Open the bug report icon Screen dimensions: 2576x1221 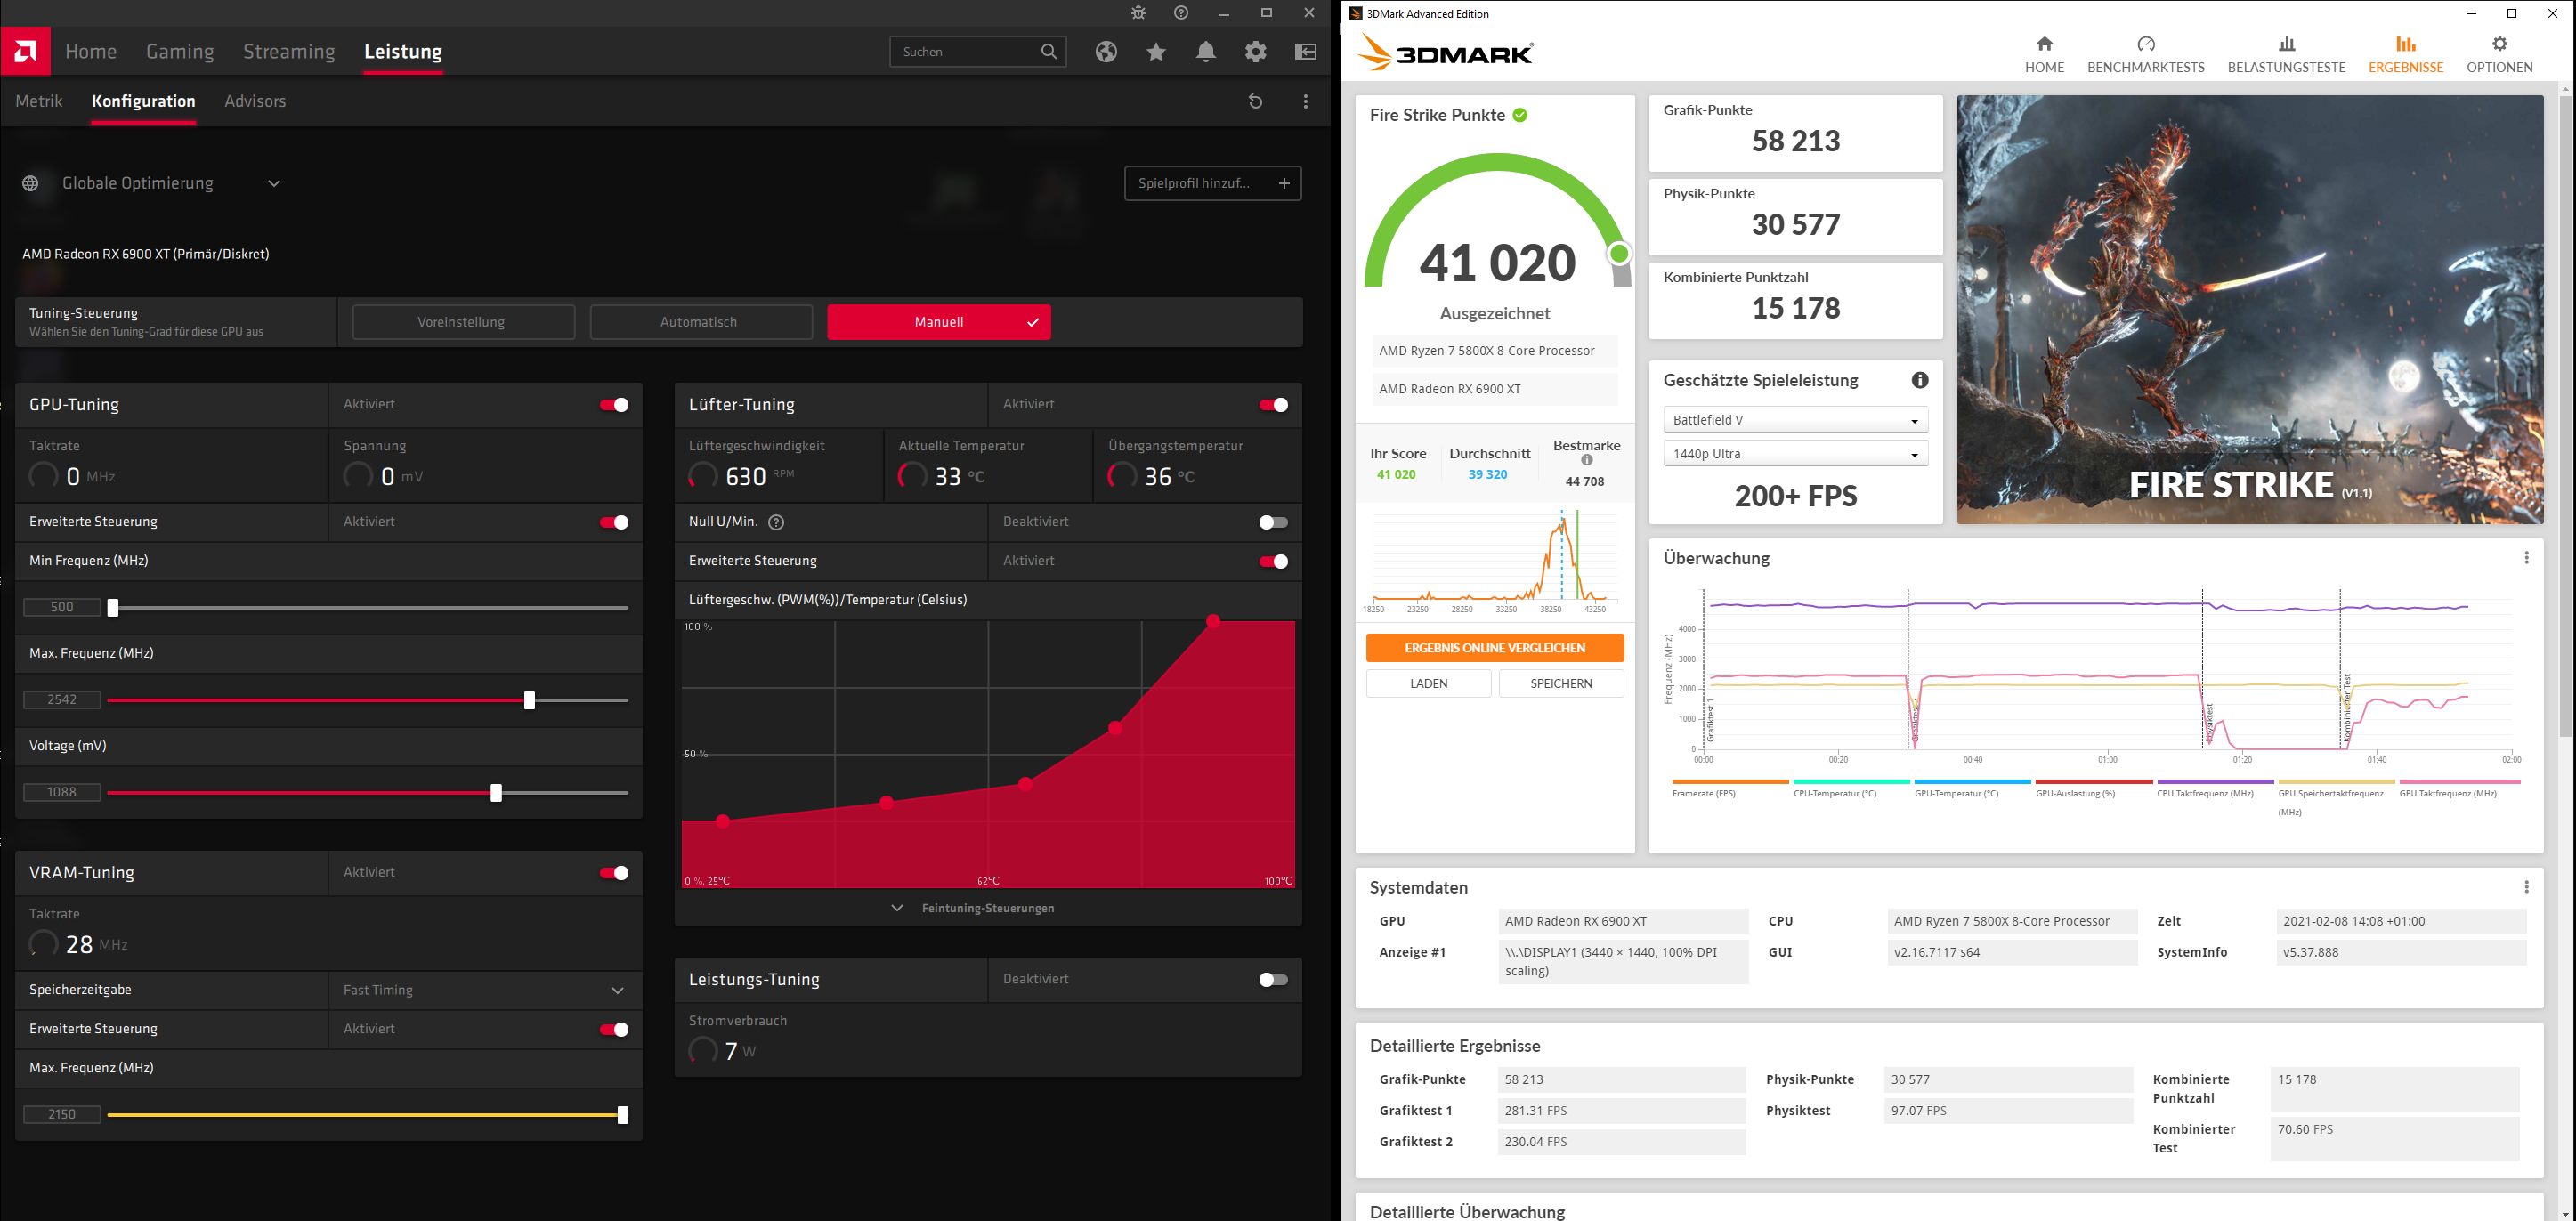click(x=1138, y=13)
